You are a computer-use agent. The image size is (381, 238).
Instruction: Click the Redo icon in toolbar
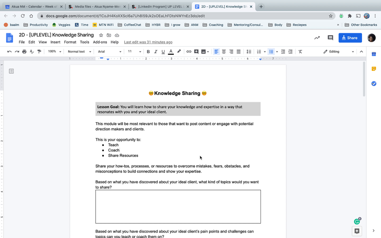pos(17,51)
